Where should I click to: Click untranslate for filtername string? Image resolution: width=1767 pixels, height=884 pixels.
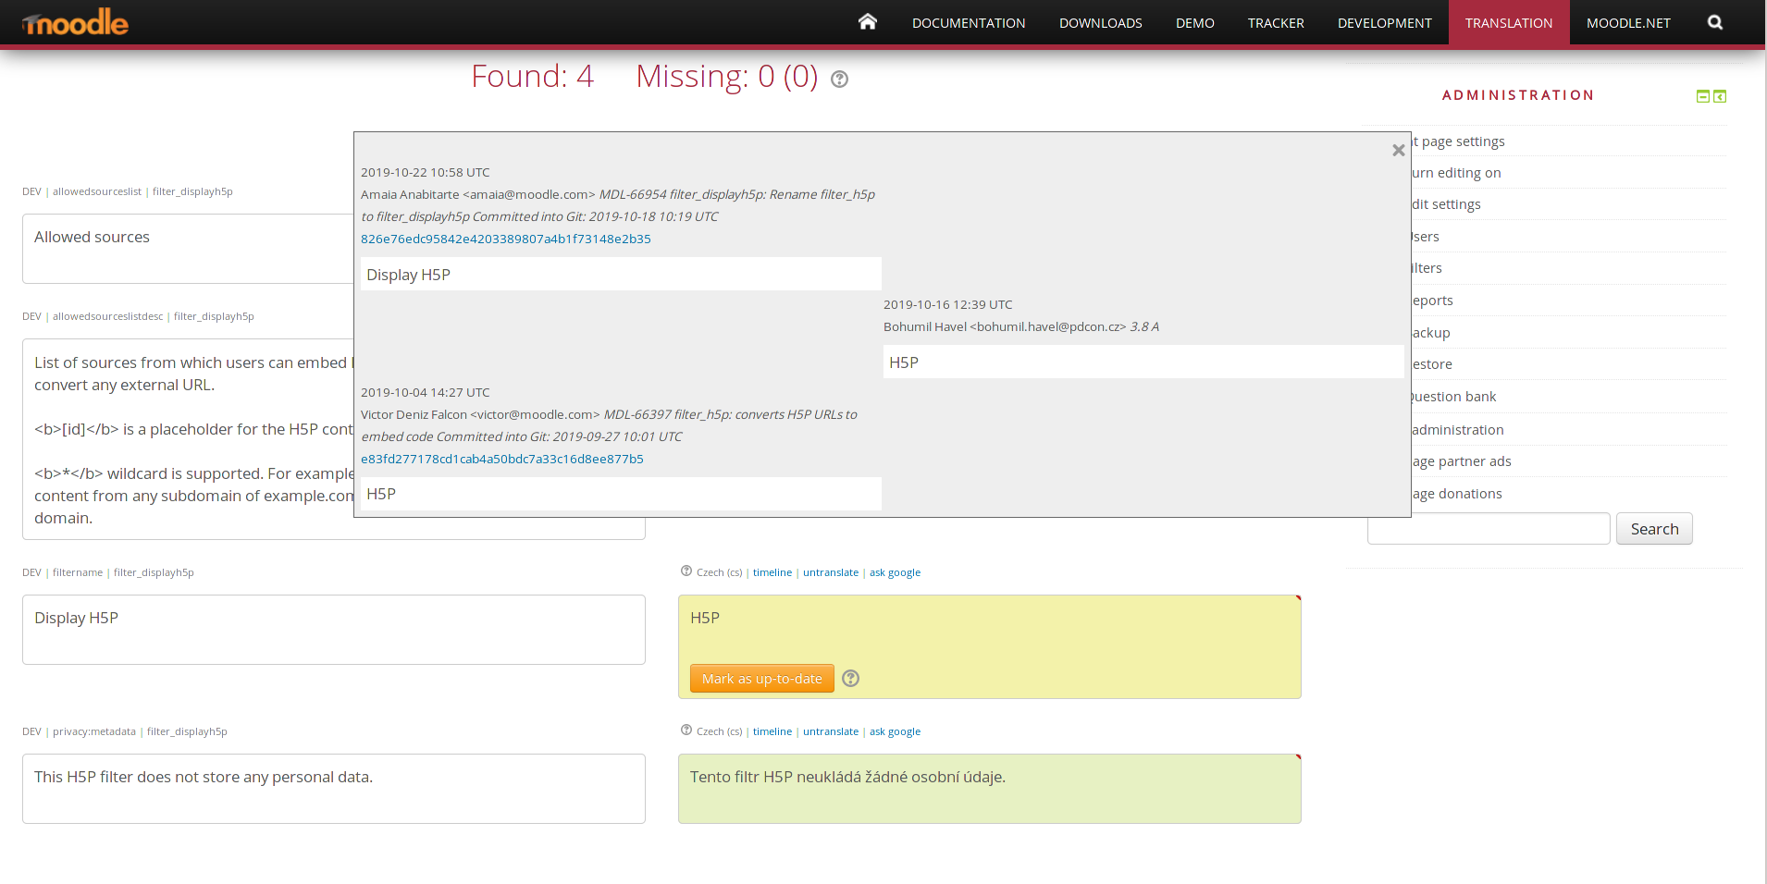pos(831,572)
